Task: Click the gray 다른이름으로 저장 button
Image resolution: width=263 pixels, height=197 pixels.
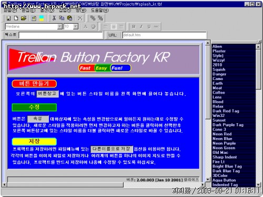Action: click(x=112, y=149)
